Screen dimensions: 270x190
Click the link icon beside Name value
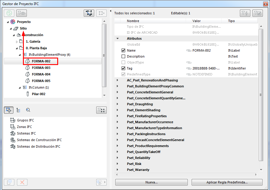pyautogui.click(x=189, y=50)
